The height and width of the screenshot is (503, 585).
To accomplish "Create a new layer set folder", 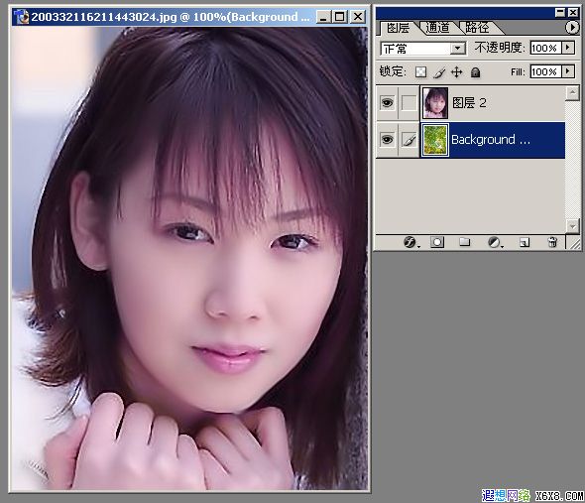I will pos(464,242).
